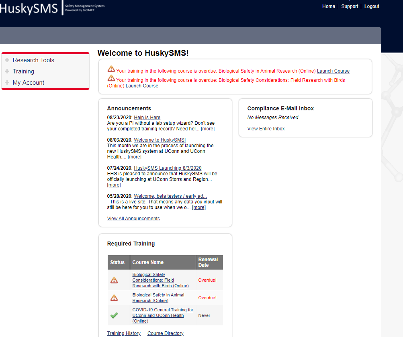Click the HuskySMS logo

tap(29, 8)
